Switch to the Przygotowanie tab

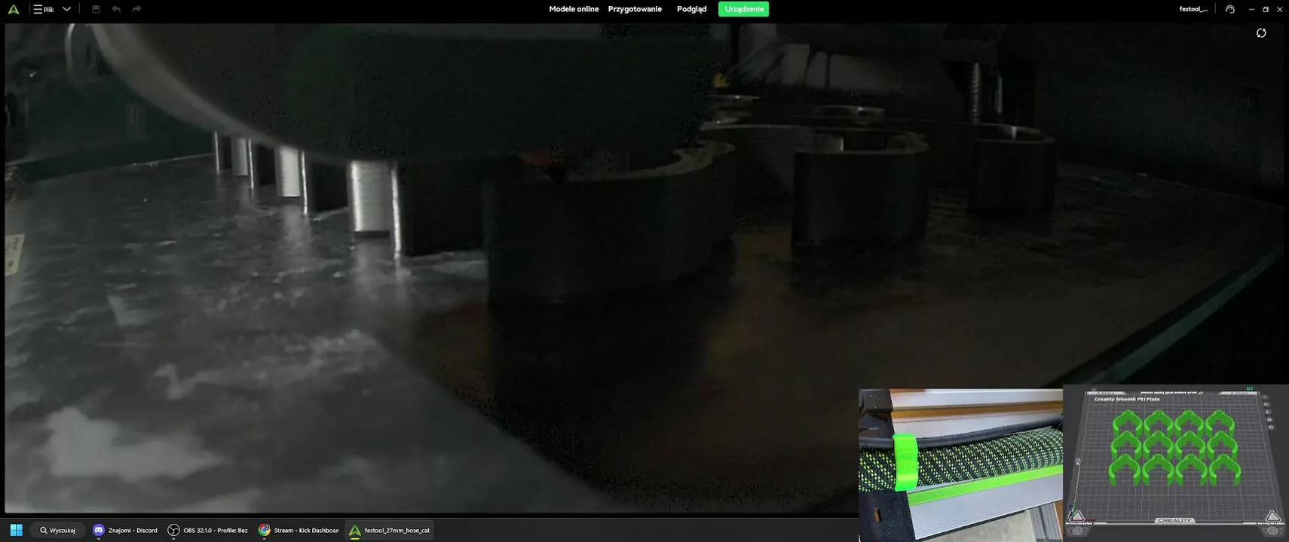coord(635,9)
